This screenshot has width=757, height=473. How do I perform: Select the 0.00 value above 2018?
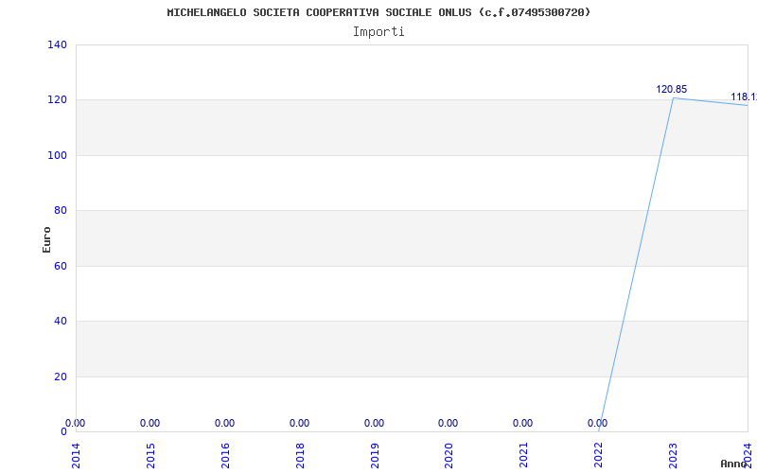coord(299,423)
